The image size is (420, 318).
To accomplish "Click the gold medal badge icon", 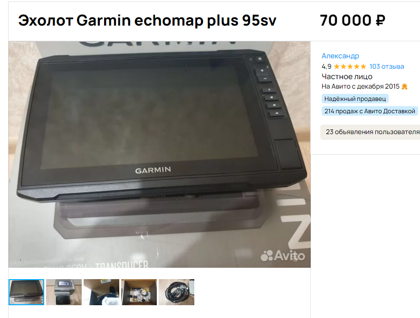I will 404,87.
